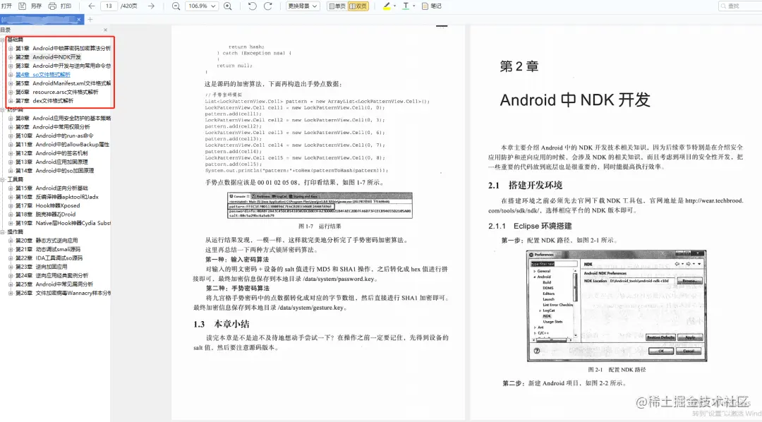Collapse the 基础篇 section
This screenshot has width=762, height=422.
(x=2, y=40)
